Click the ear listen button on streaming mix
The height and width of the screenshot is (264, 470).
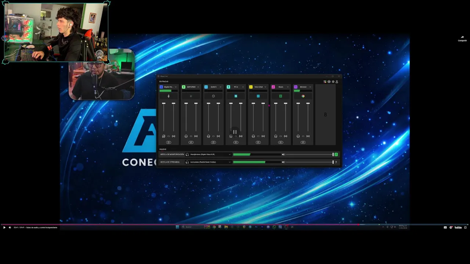click(336, 162)
